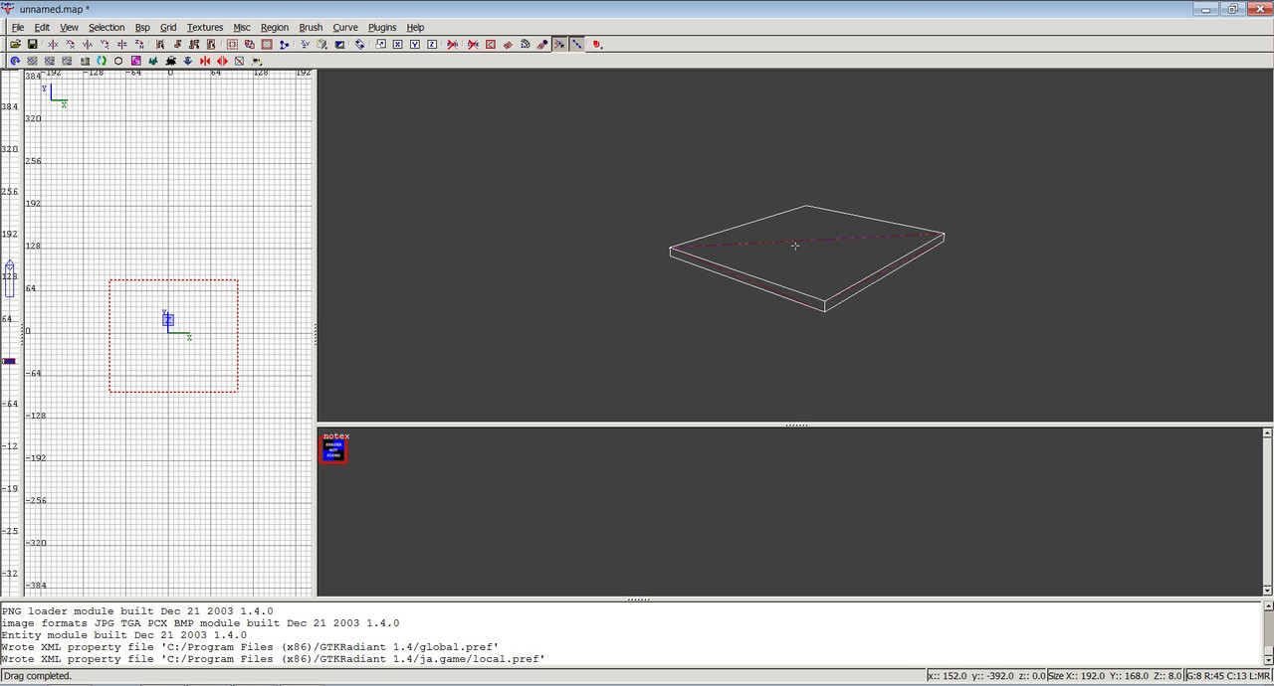Open the Textures menu
Screen dimensions: 1274x686
pos(205,27)
